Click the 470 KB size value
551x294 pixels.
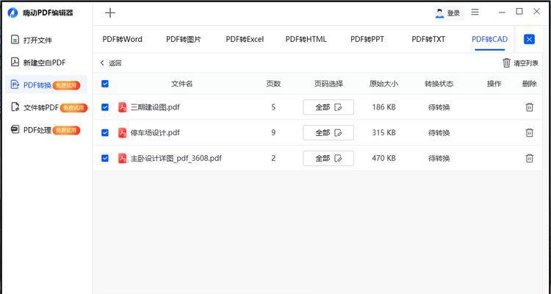[x=383, y=158]
